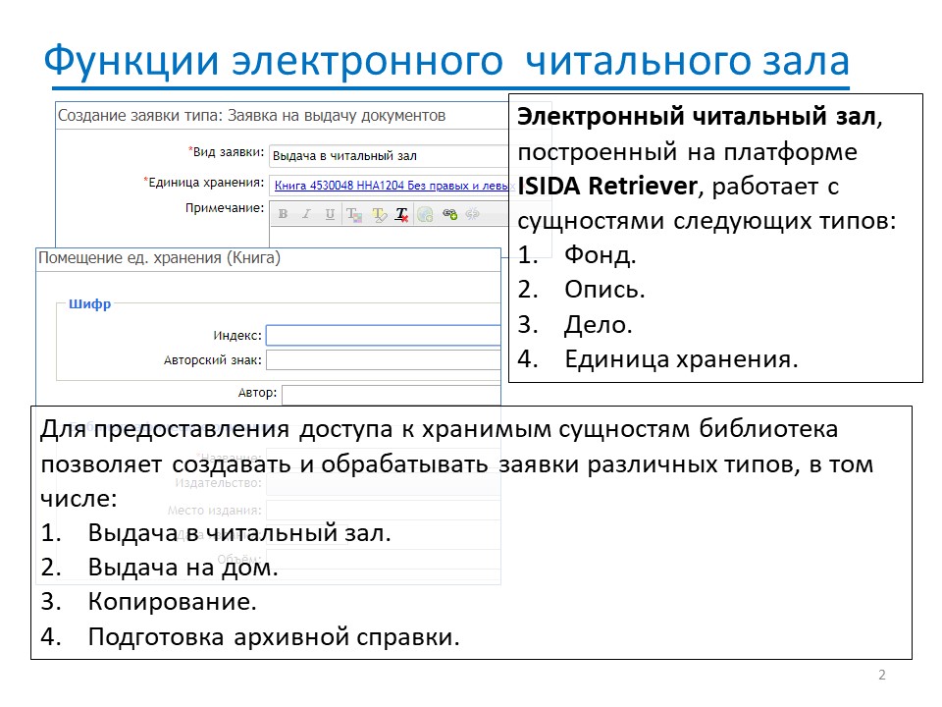Open the Вид заявки combo box
The image size is (942, 707).
pos(389,156)
